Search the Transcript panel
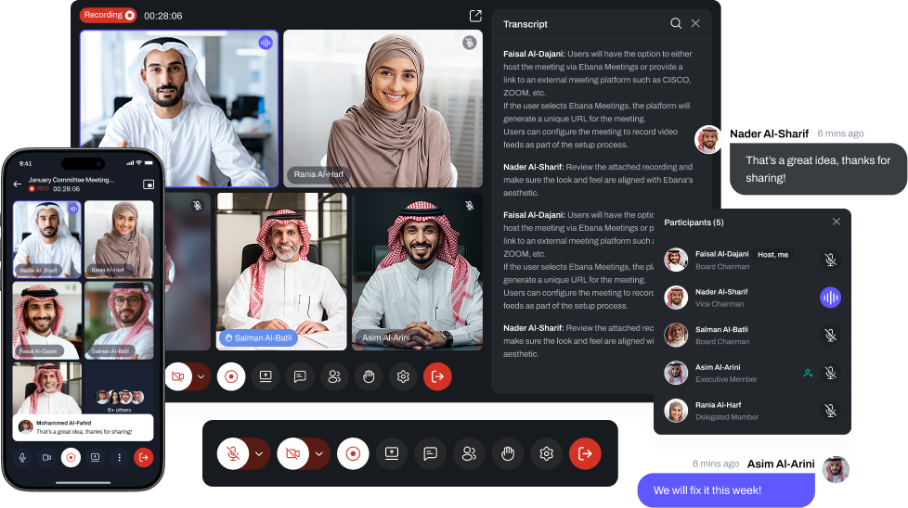The width and height of the screenshot is (908, 508). point(676,23)
